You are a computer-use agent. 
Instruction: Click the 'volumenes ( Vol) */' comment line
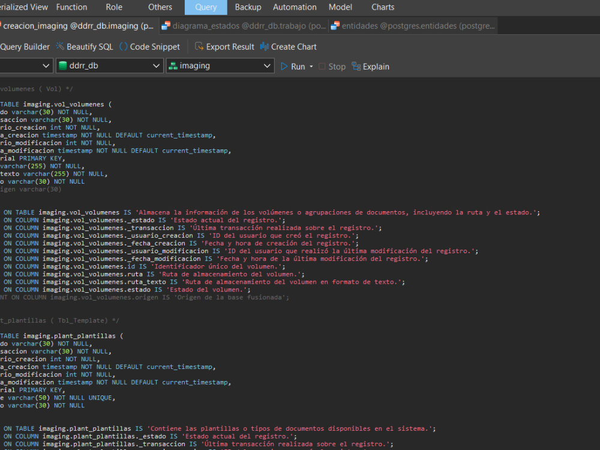(37, 89)
